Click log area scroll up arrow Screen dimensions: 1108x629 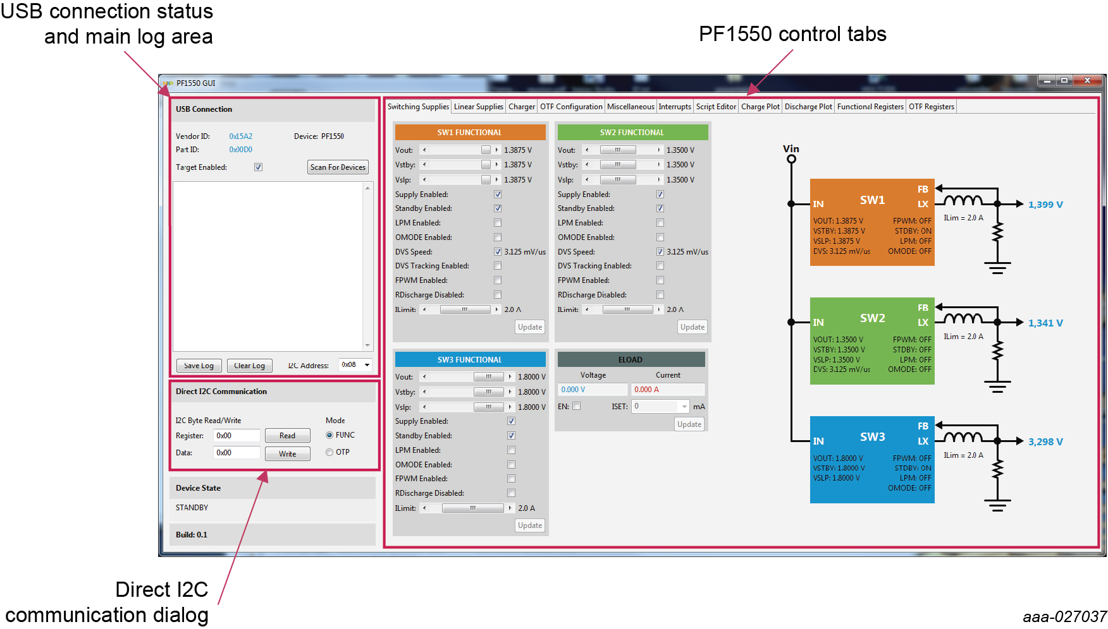tap(367, 188)
